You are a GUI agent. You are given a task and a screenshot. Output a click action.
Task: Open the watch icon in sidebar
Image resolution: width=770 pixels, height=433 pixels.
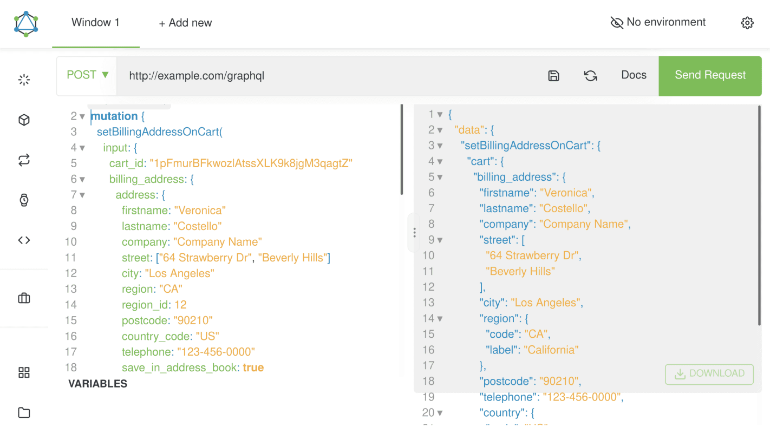pos(24,200)
